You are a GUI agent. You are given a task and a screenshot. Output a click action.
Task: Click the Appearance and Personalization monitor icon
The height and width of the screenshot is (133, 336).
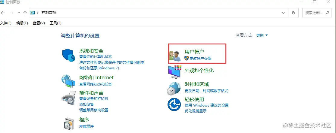[175, 71]
